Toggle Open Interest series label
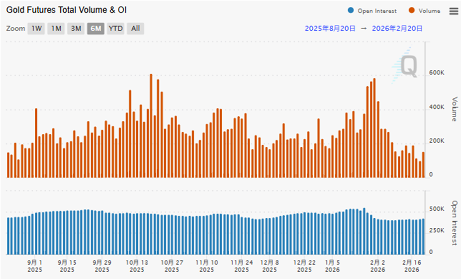Image resolution: width=461 pixels, height=279 pixels. coord(377,11)
